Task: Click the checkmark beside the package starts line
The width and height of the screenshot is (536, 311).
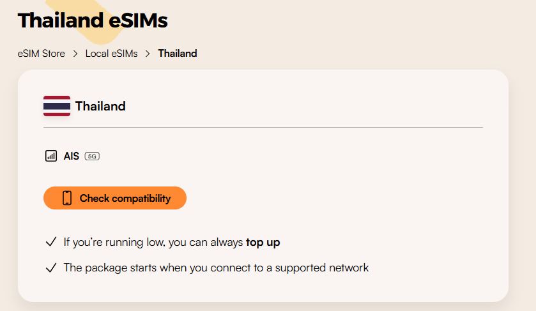Action: click(51, 268)
